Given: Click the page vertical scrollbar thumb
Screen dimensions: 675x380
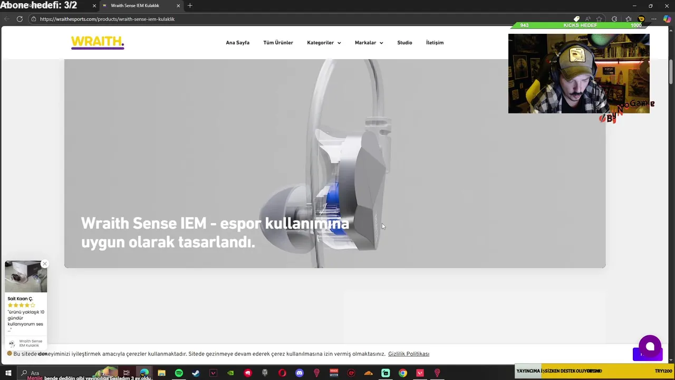Looking at the screenshot, I should point(671,71).
